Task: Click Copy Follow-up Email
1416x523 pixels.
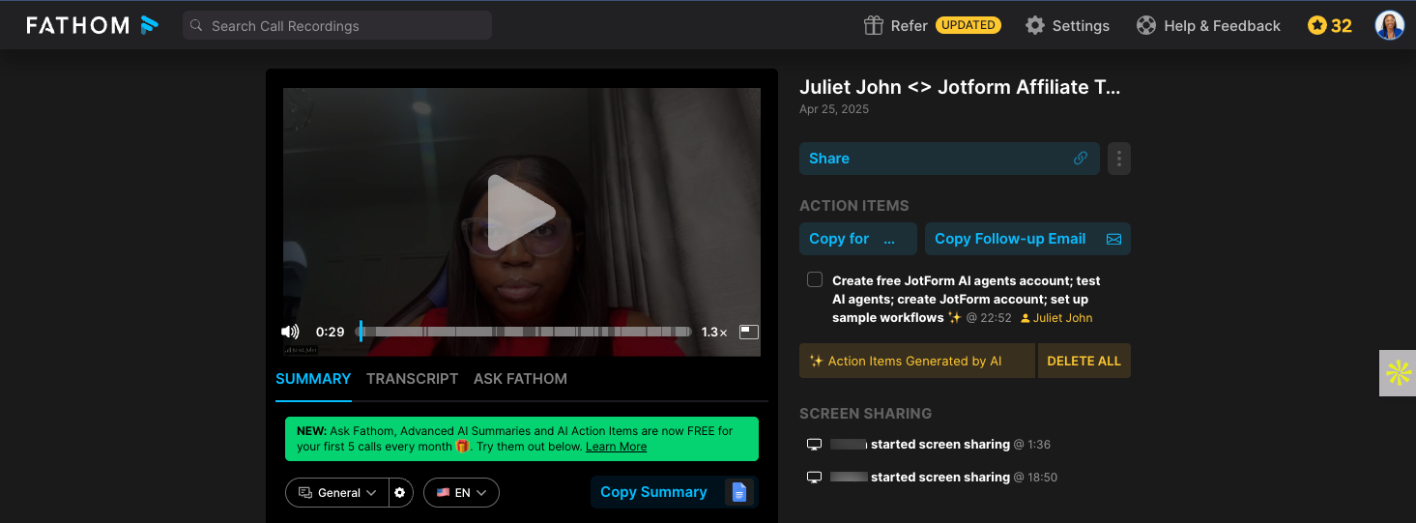Action: [1027, 239]
